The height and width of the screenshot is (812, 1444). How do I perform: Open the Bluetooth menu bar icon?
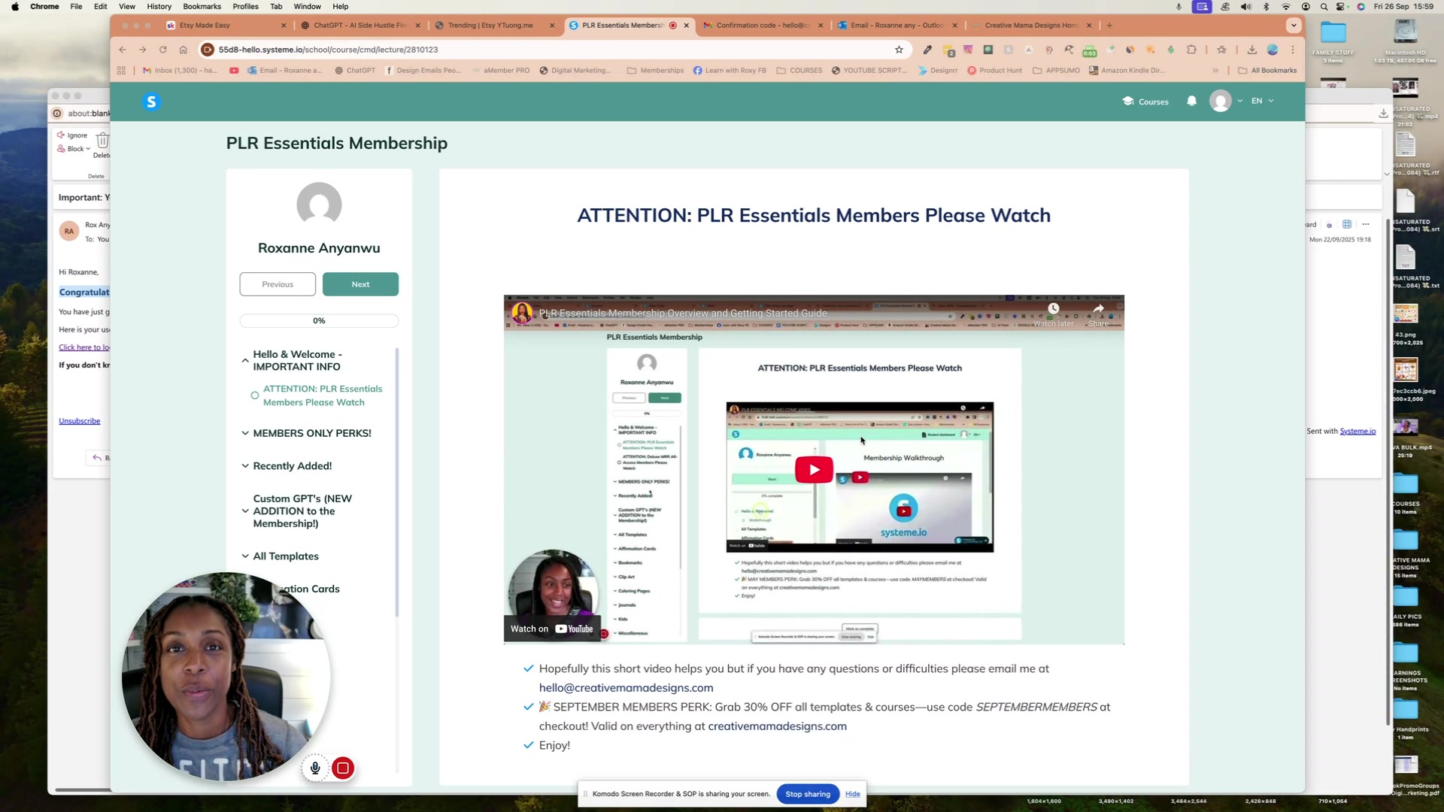click(1266, 7)
